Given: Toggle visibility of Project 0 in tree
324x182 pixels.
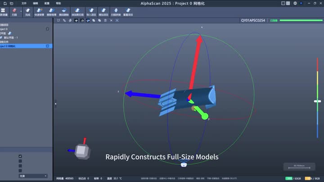Looking at the screenshot, I should pos(48,29).
